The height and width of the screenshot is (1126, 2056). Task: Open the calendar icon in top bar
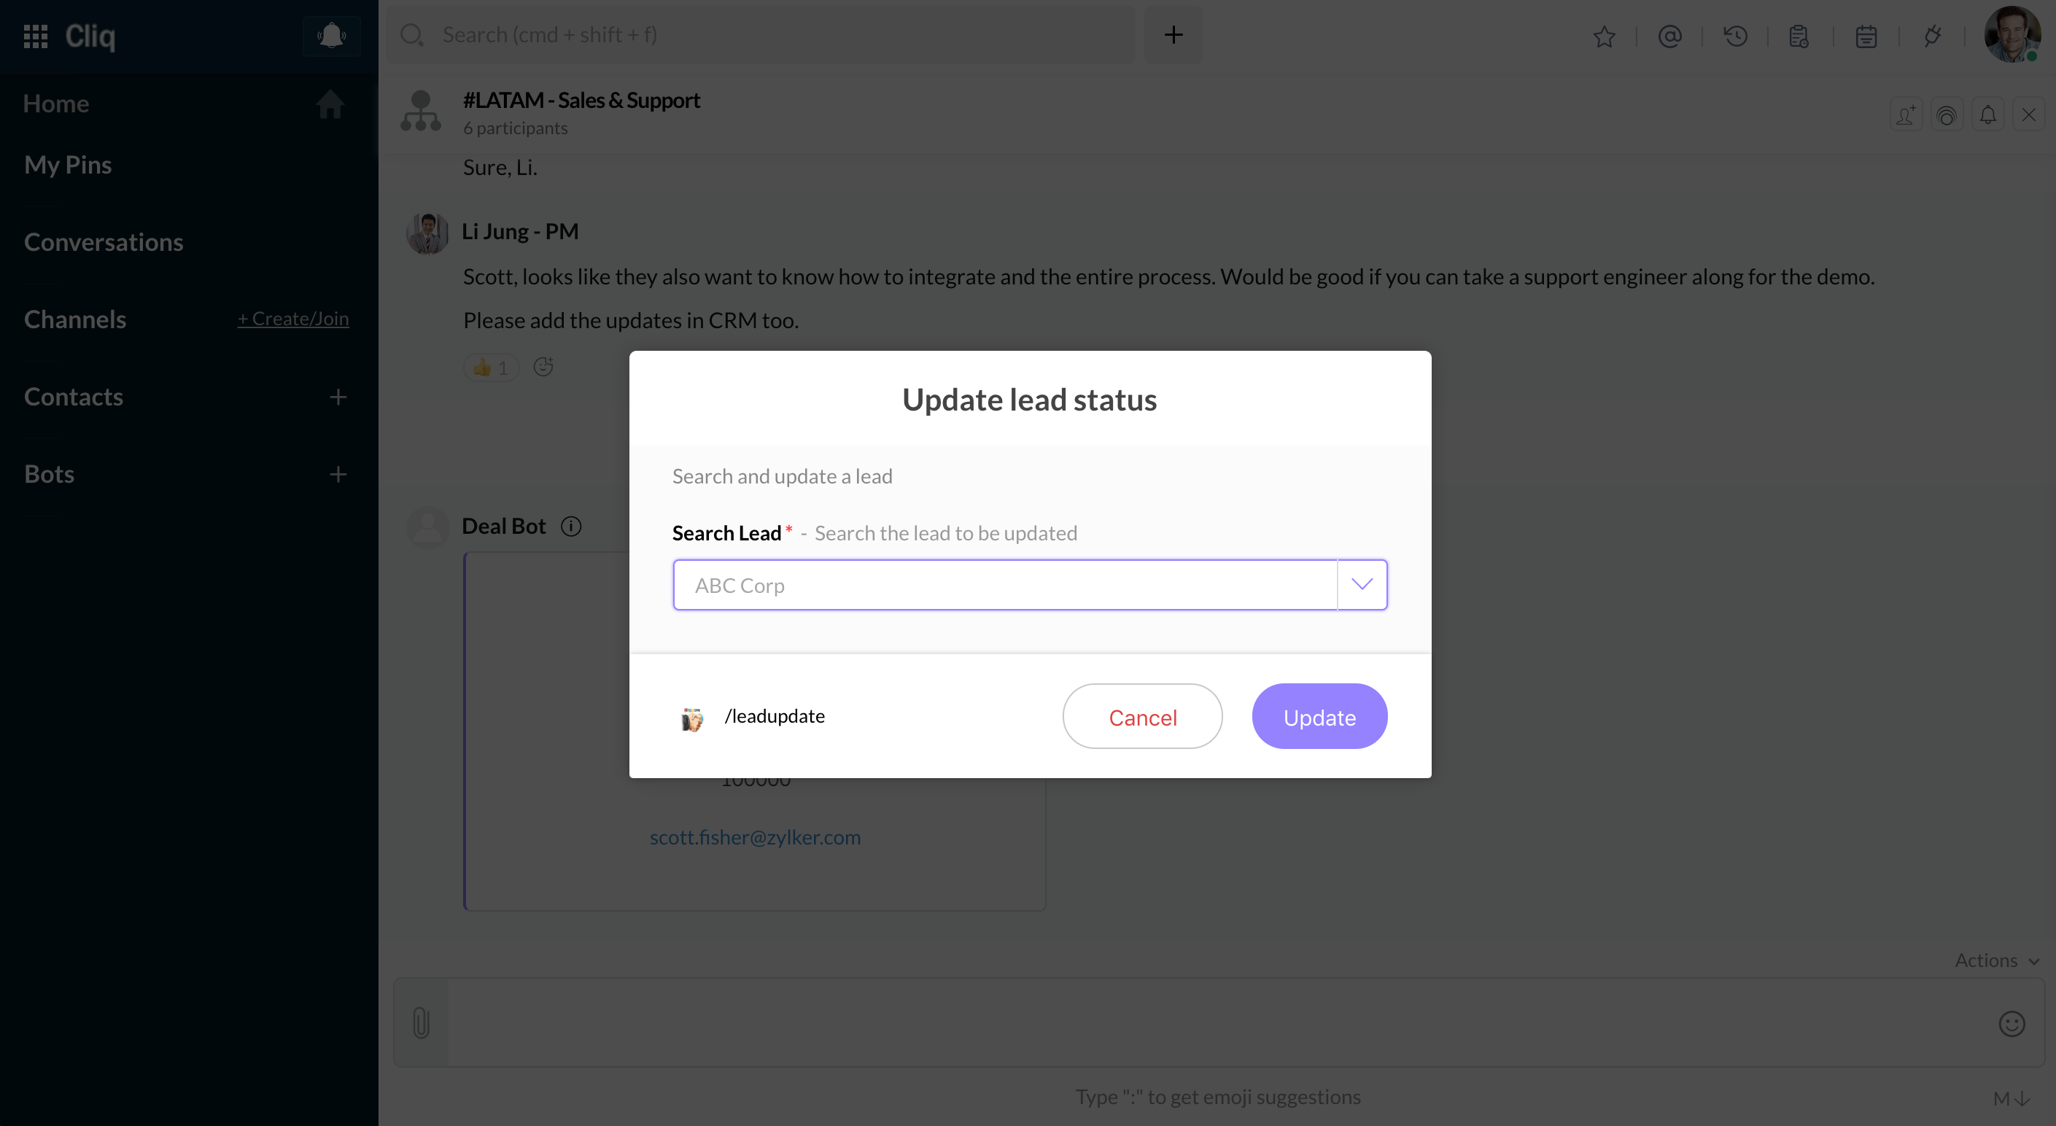click(1866, 36)
